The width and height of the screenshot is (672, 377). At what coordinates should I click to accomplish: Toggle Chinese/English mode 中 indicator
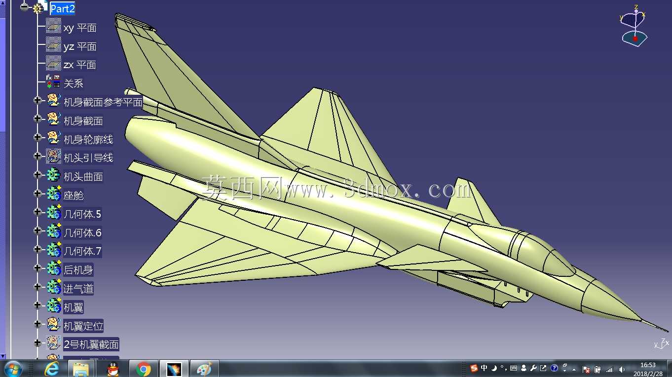[484, 368]
